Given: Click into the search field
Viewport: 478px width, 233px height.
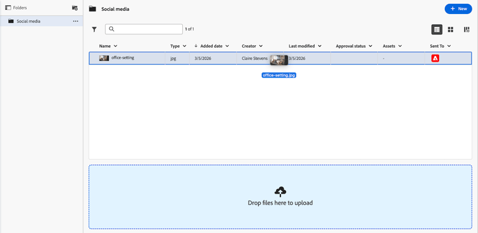Looking at the screenshot, I should pos(144,29).
